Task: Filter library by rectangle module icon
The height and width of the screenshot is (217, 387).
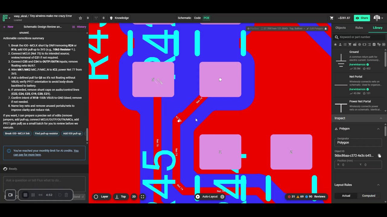Action: [x=364, y=45]
